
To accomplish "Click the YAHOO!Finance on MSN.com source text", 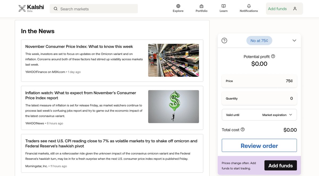I will click(45, 72).
